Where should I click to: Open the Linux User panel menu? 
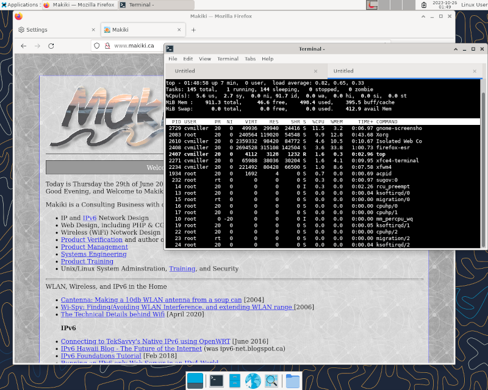click(x=475, y=5)
